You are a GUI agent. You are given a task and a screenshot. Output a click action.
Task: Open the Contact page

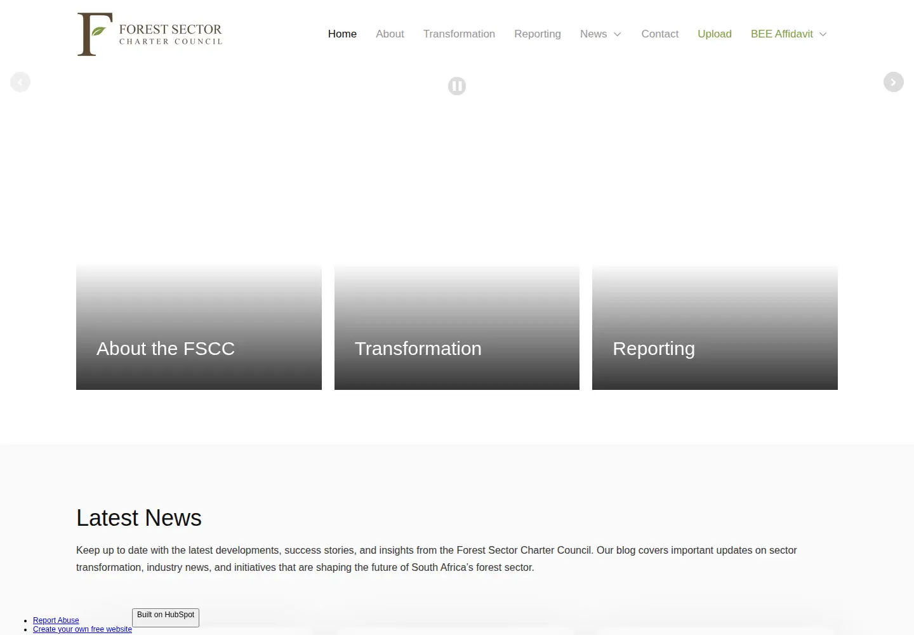click(659, 34)
